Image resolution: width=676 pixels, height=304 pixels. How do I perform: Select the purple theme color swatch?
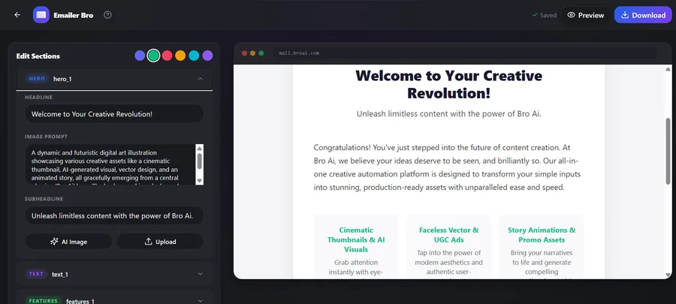click(207, 56)
